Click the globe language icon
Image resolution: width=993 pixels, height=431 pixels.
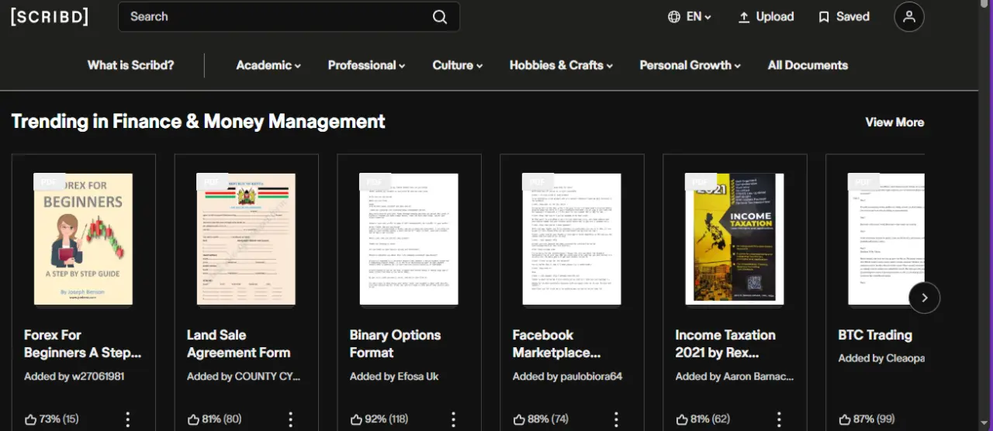[674, 16]
